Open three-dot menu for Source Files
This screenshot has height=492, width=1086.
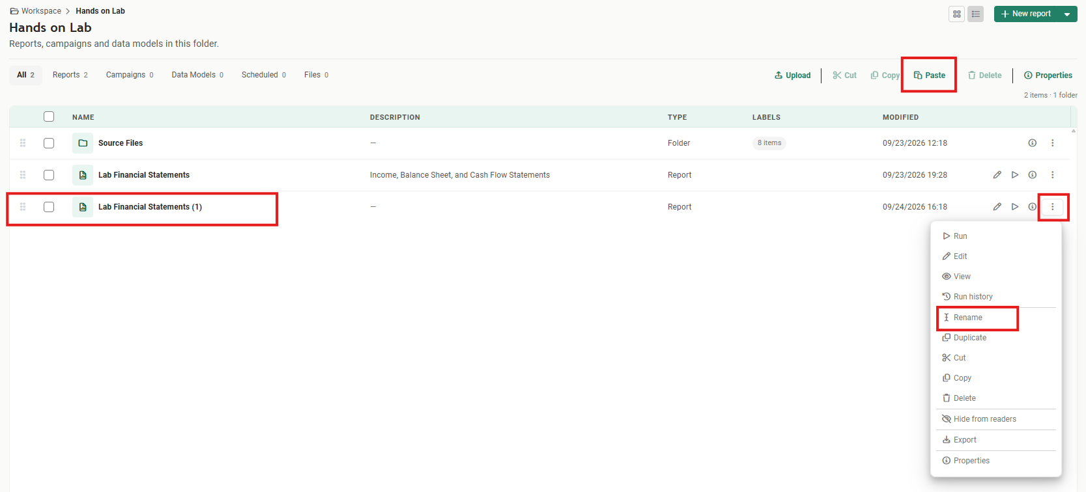pyautogui.click(x=1053, y=143)
